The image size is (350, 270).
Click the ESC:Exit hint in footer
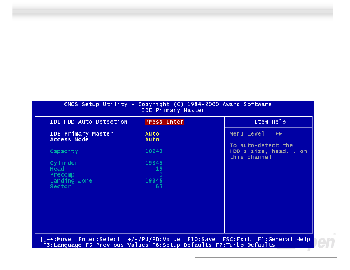pyautogui.click(x=237, y=239)
